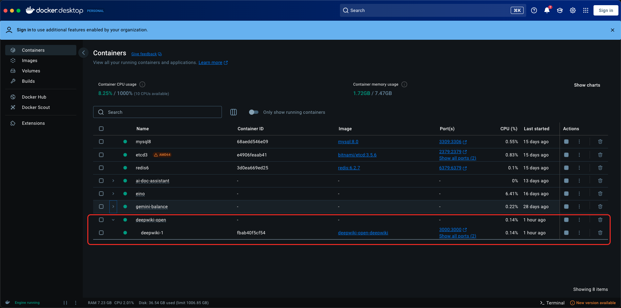621x308 pixels.
Task: Delete the mysql8 container
Action: tap(600, 142)
